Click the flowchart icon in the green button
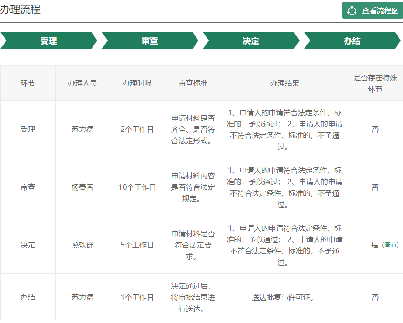The height and width of the screenshot is (323, 403). (x=352, y=10)
